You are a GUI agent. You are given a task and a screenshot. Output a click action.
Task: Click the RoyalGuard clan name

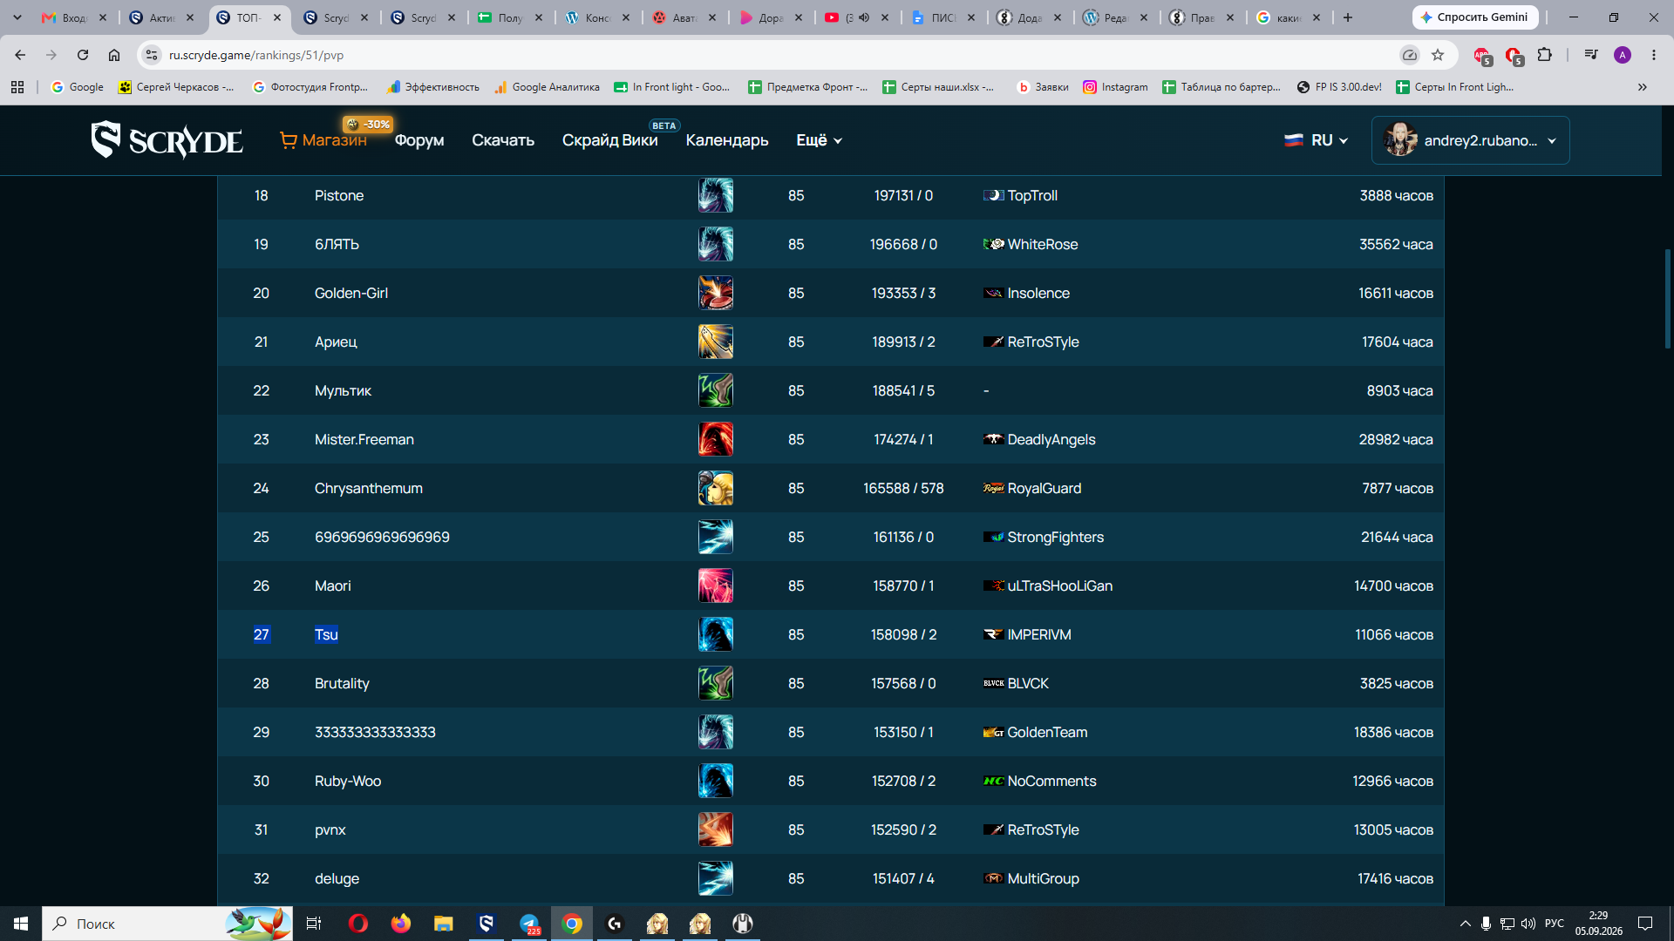pos(1045,488)
